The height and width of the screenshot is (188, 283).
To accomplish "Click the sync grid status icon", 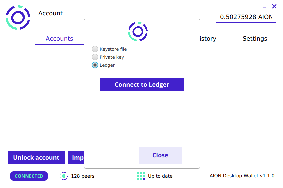I will [141, 176].
